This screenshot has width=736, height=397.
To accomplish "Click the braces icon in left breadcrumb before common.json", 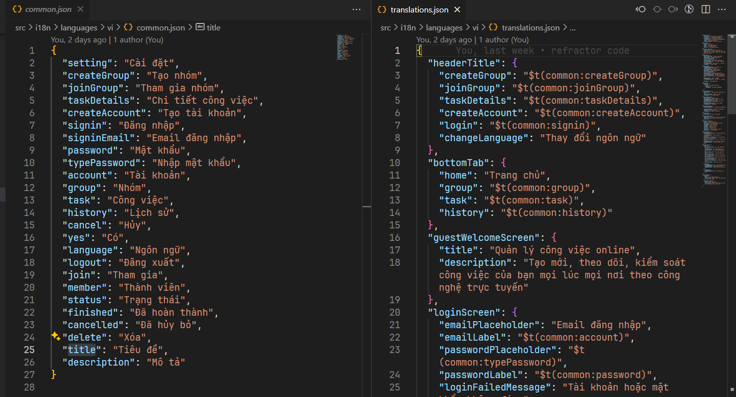I will pyautogui.click(x=128, y=27).
